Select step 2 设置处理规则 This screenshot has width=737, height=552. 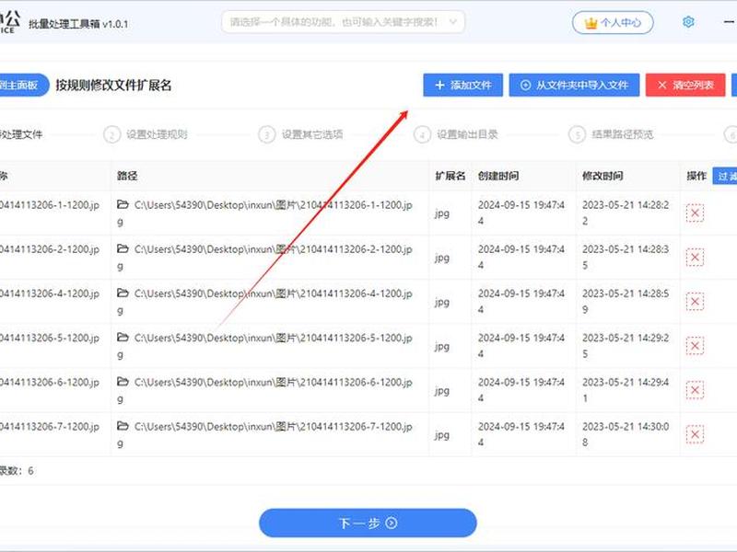[x=146, y=134]
